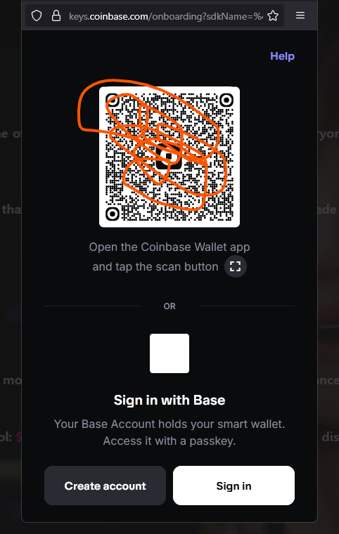Click the Sign in button

234,486
